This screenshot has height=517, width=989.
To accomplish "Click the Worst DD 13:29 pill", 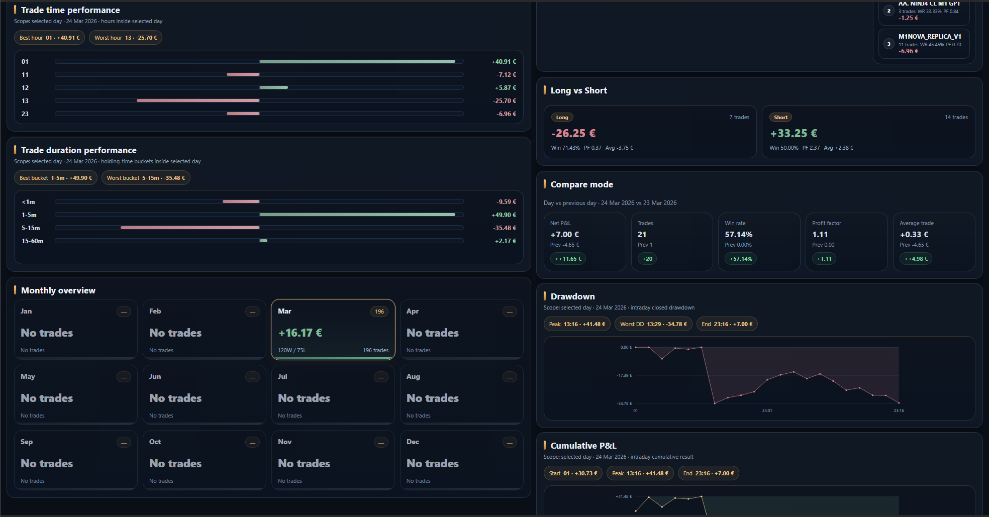I will [x=653, y=324].
